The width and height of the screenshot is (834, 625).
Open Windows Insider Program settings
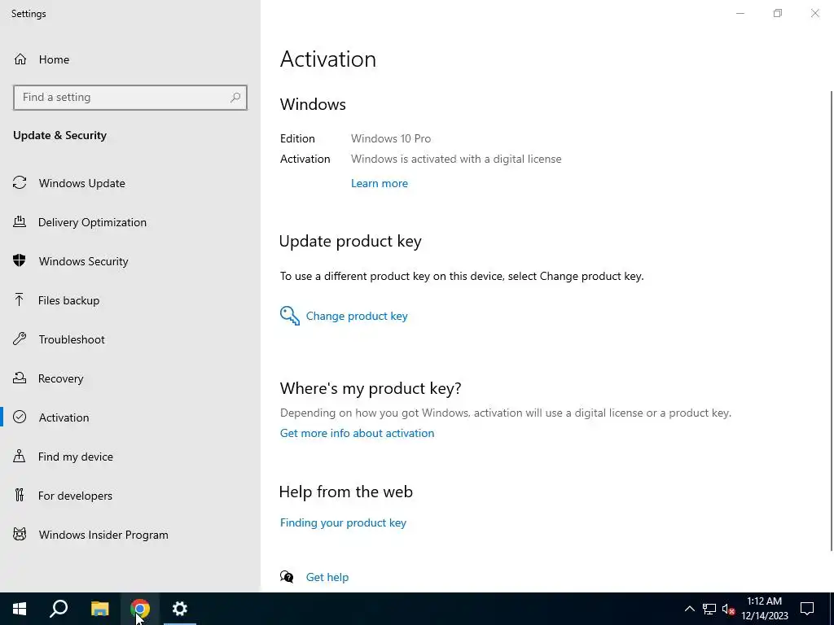click(x=103, y=535)
